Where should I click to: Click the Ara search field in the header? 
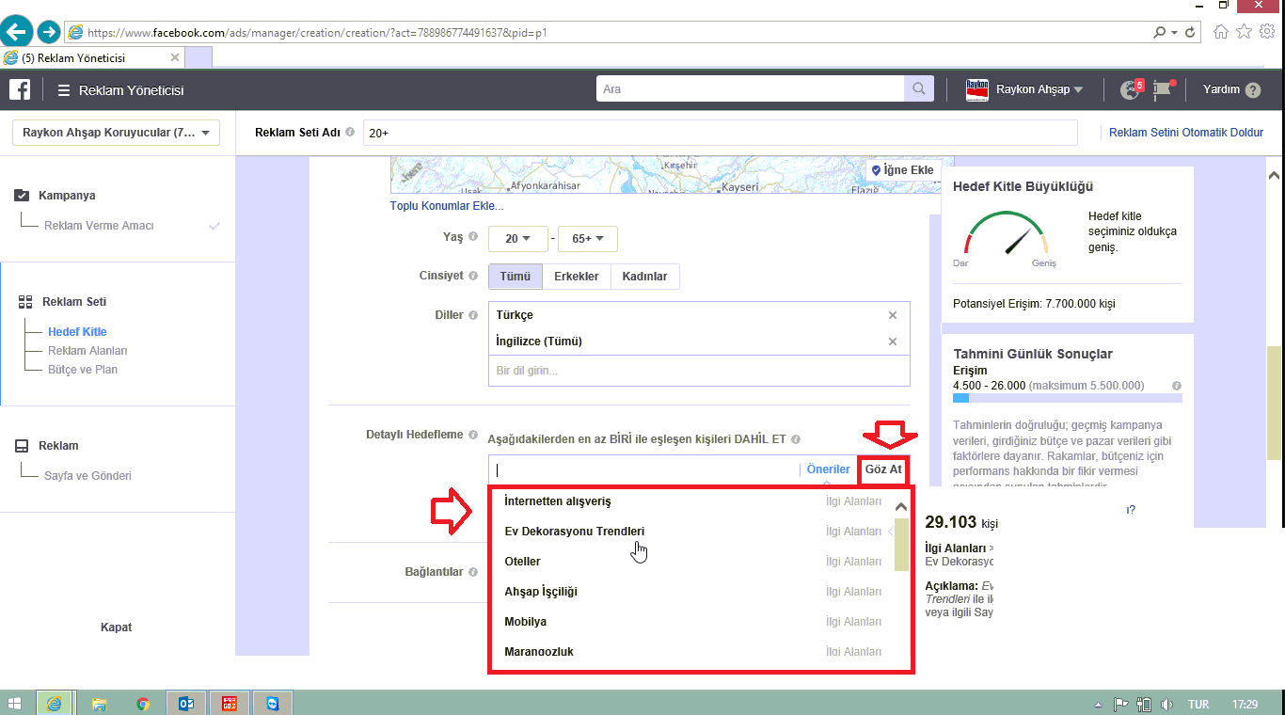point(751,89)
